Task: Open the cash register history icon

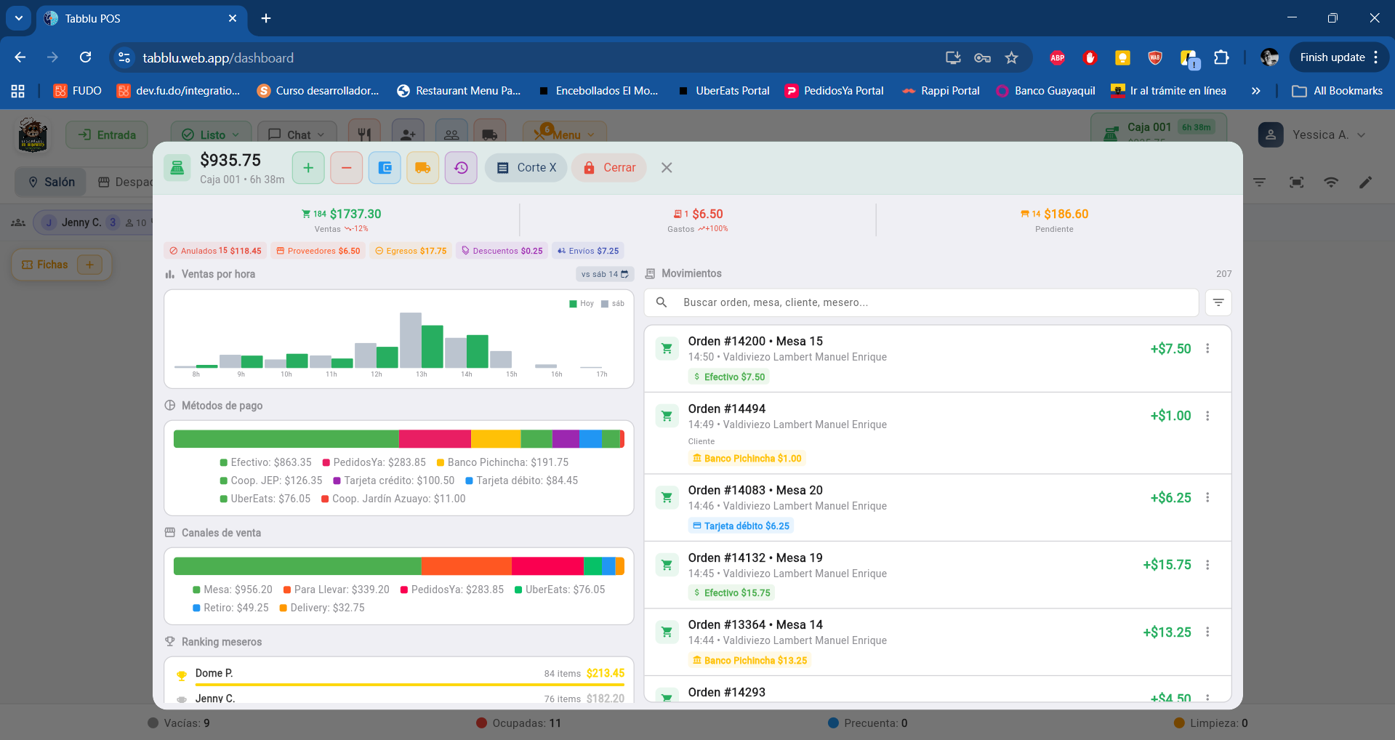Action: pos(460,167)
